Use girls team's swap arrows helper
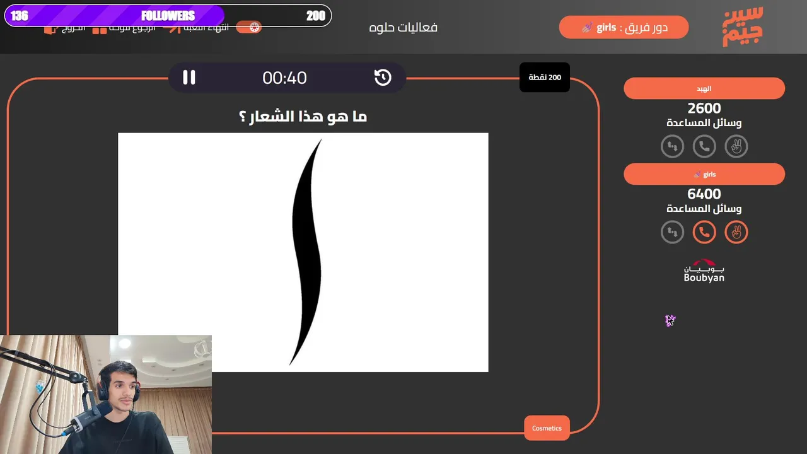The image size is (807, 454). (672, 233)
